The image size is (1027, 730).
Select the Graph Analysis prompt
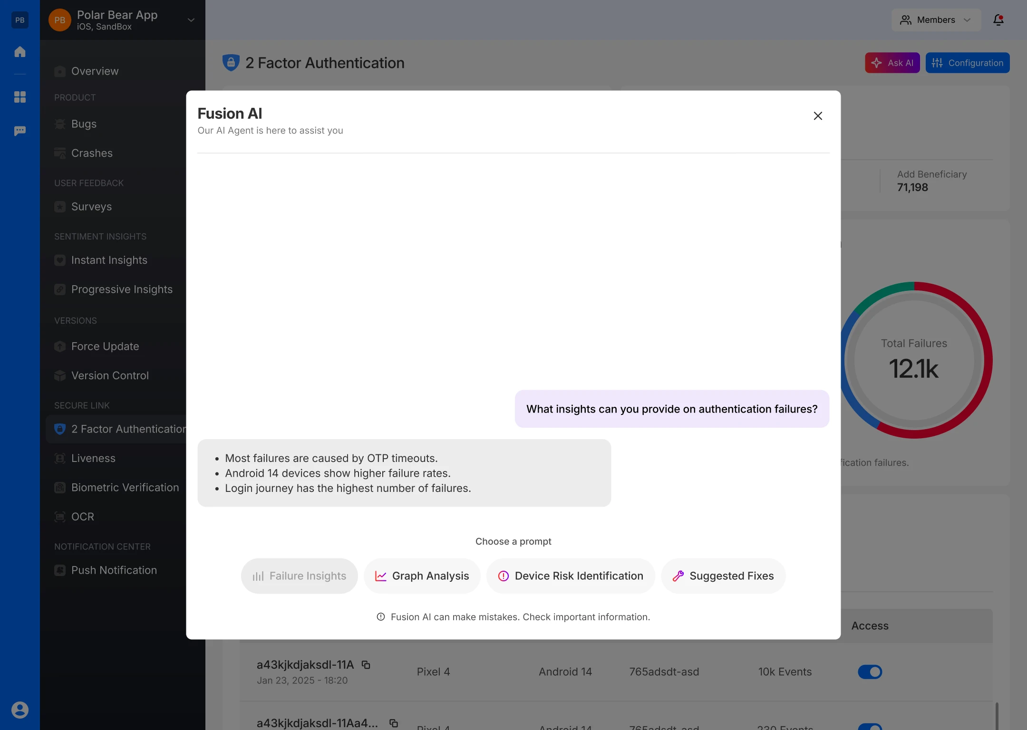click(422, 576)
